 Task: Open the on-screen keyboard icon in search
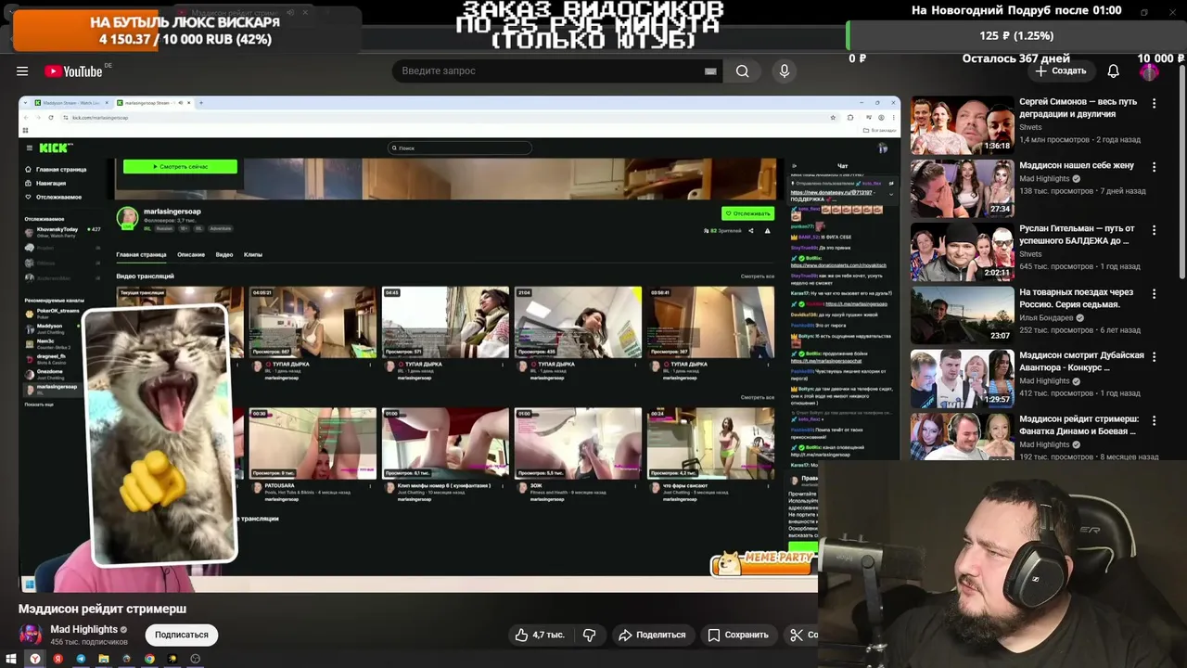pos(710,71)
